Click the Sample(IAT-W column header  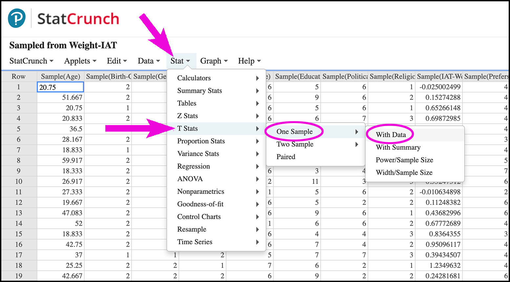[439, 76]
